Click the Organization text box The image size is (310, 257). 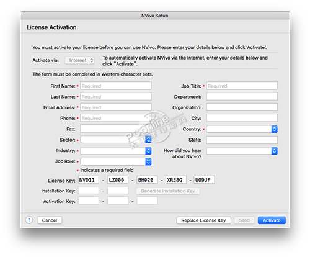tap(242, 107)
